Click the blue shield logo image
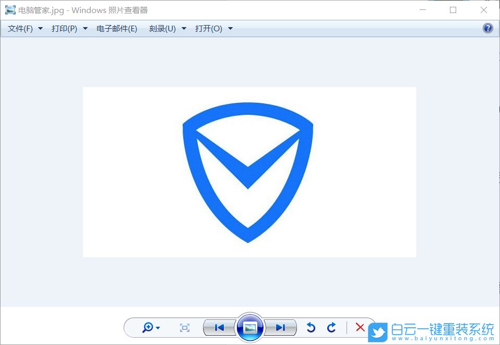Image resolution: width=500 pixels, height=345 pixels. (x=249, y=172)
